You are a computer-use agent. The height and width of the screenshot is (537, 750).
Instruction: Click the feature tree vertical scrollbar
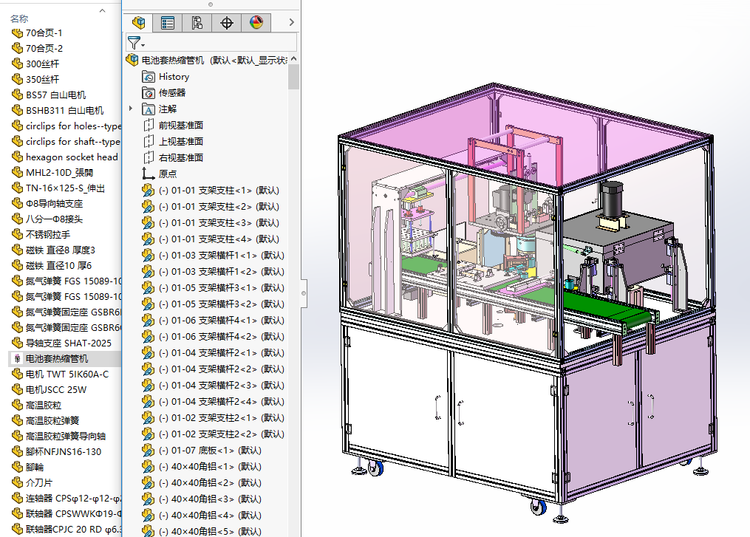click(x=293, y=77)
